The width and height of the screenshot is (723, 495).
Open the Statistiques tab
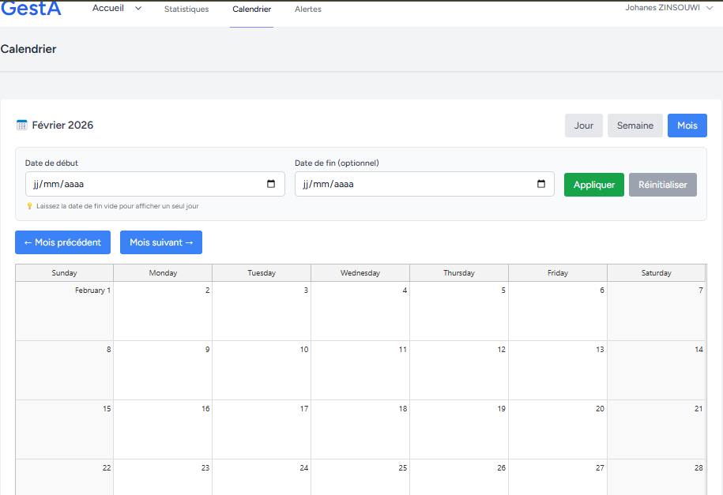(x=186, y=9)
